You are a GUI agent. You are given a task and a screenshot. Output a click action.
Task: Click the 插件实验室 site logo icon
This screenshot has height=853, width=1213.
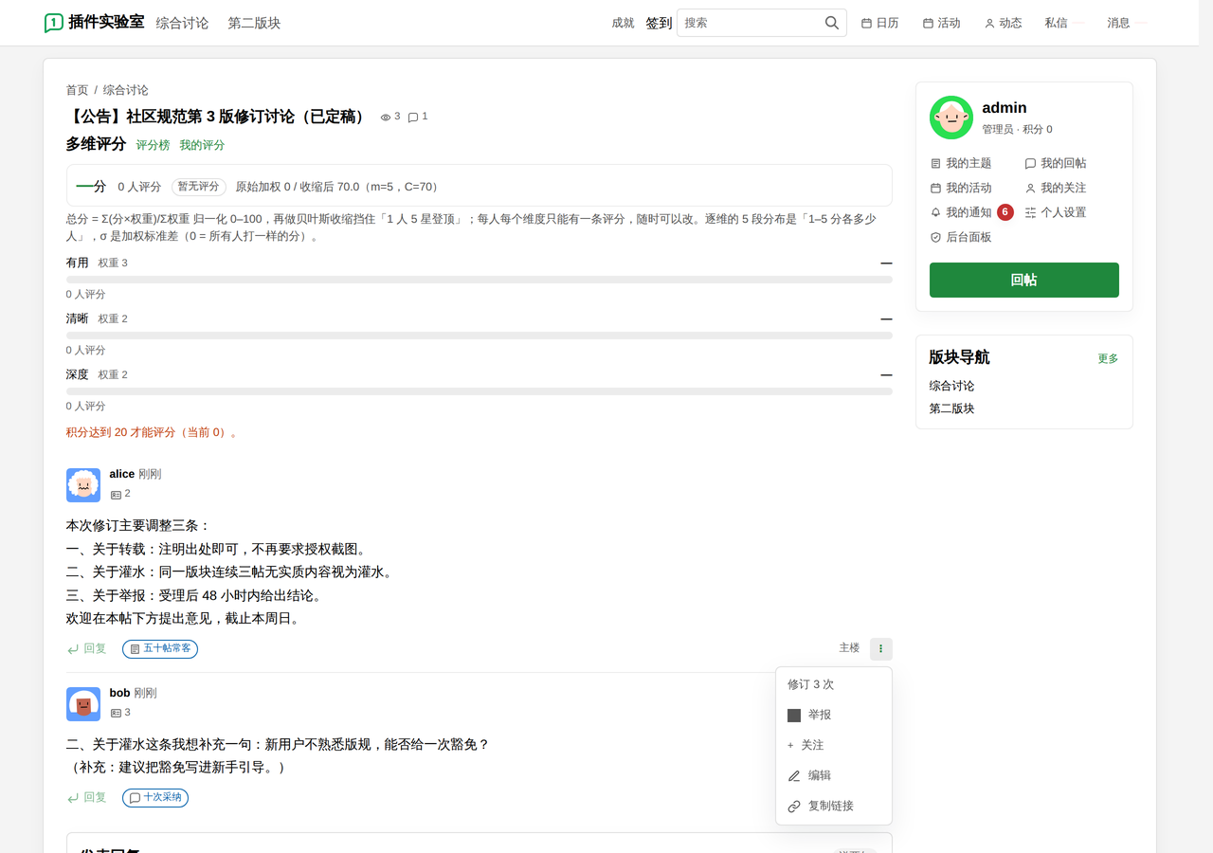click(54, 23)
